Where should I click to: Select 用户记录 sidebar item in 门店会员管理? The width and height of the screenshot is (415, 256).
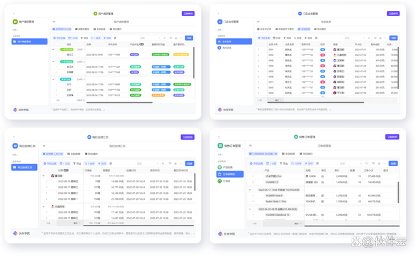click(225, 48)
